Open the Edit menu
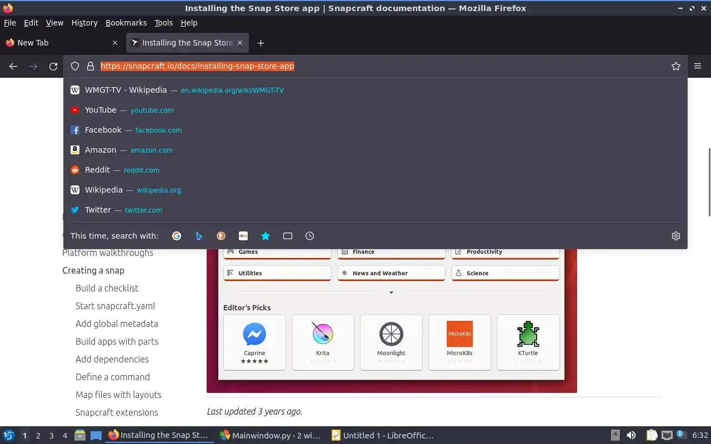 pos(31,23)
